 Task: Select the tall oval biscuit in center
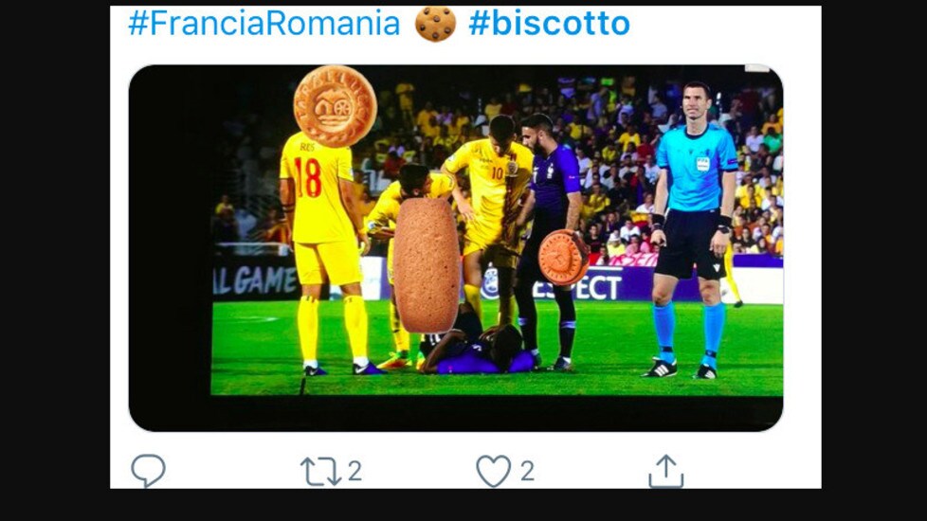[427, 265]
